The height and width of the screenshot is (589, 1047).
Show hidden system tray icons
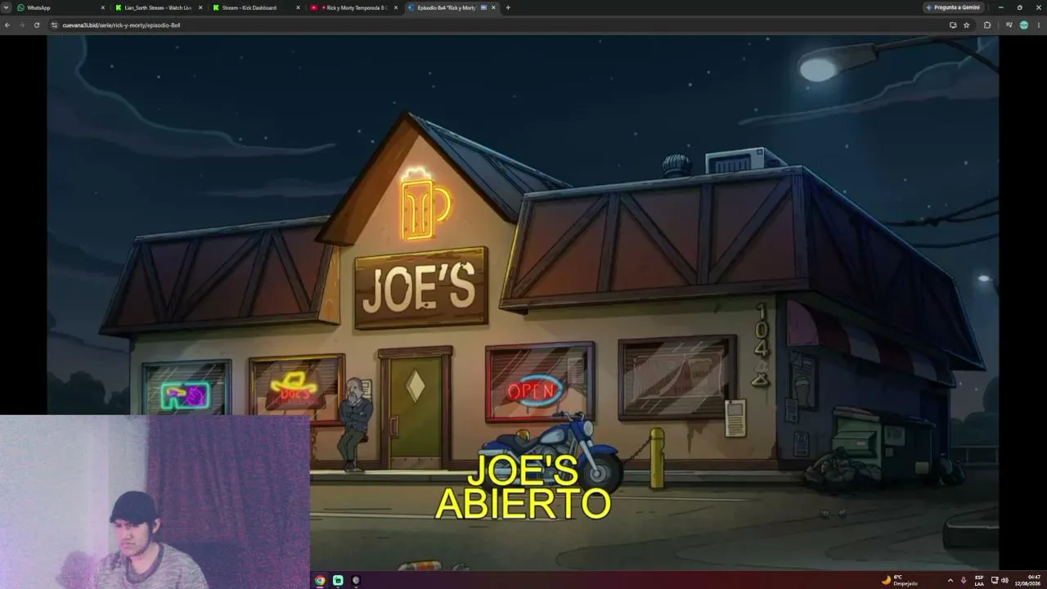[x=950, y=580]
